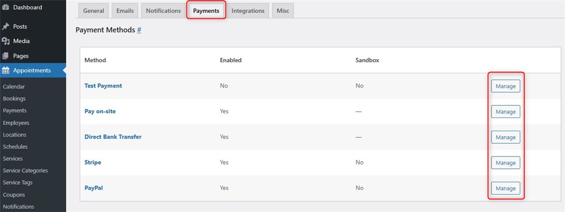Manage the Pay on-site method
565x212 pixels.
506,111
